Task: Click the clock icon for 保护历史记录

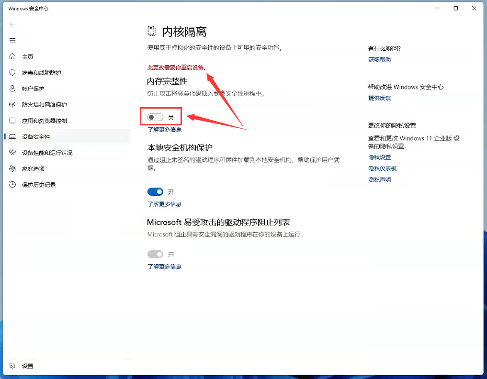Action: click(12, 185)
